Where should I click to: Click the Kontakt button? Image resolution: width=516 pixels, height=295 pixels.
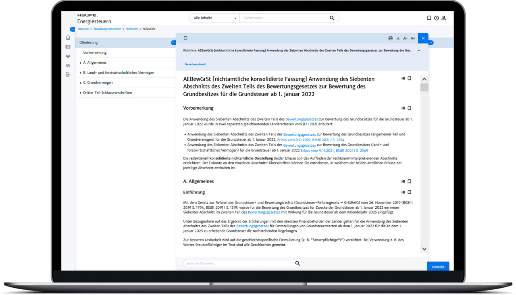[438, 266]
